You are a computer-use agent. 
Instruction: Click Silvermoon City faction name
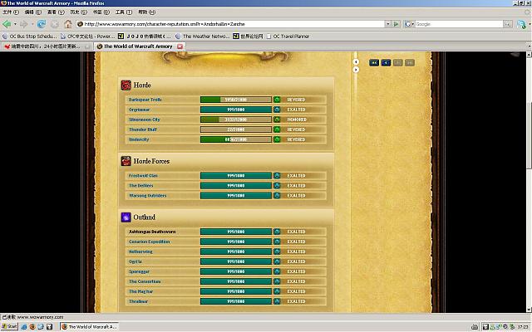144,120
